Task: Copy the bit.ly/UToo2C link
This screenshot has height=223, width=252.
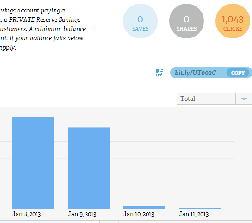Action: 238,73
